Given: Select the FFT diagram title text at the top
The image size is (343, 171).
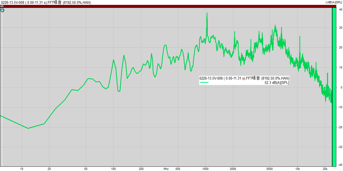Looking at the screenshot, I should click(x=45, y=2).
